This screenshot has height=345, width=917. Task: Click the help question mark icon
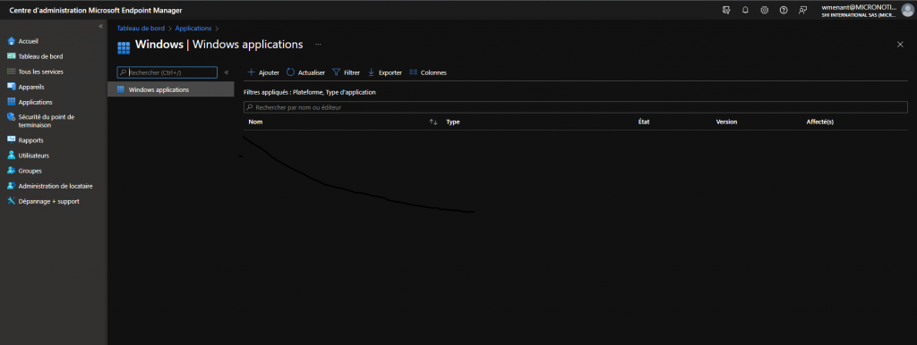(x=784, y=10)
